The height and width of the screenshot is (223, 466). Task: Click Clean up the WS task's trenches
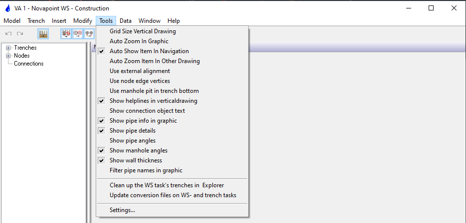pyautogui.click(x=166, y=185)
